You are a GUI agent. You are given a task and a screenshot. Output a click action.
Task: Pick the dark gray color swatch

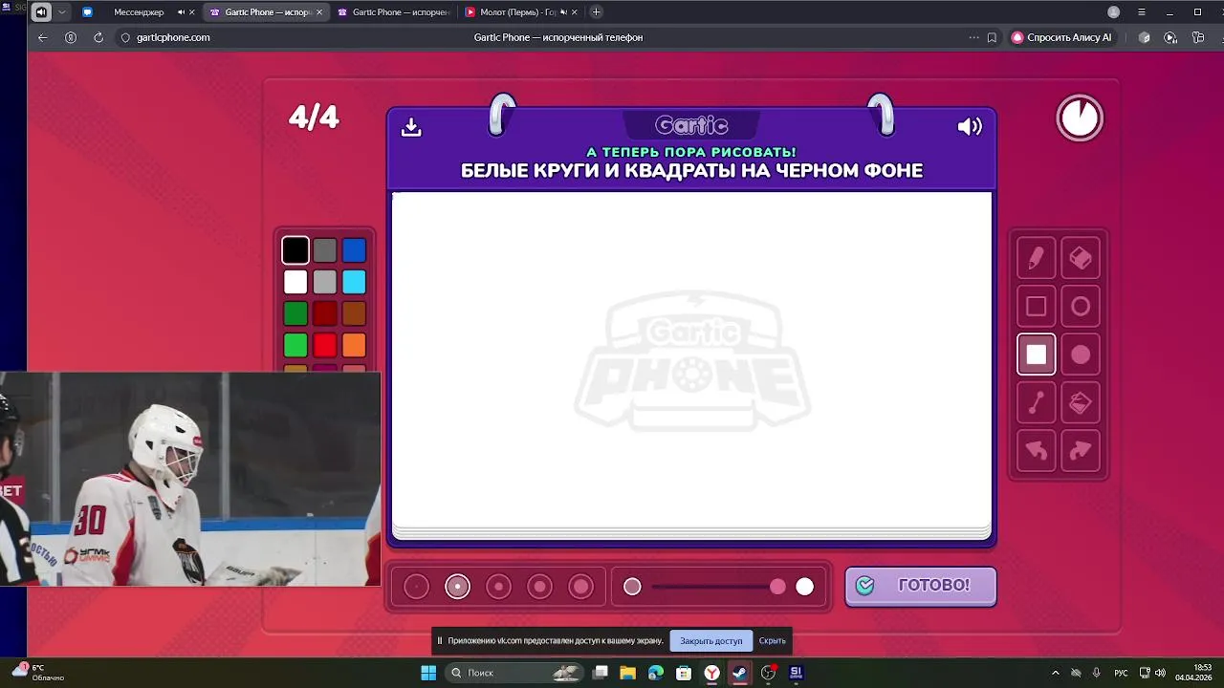click(325, 250)
